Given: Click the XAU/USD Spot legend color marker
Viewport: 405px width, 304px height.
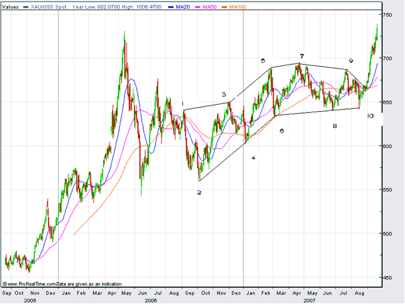Looking at the screenshot, I should coord(26,6).
